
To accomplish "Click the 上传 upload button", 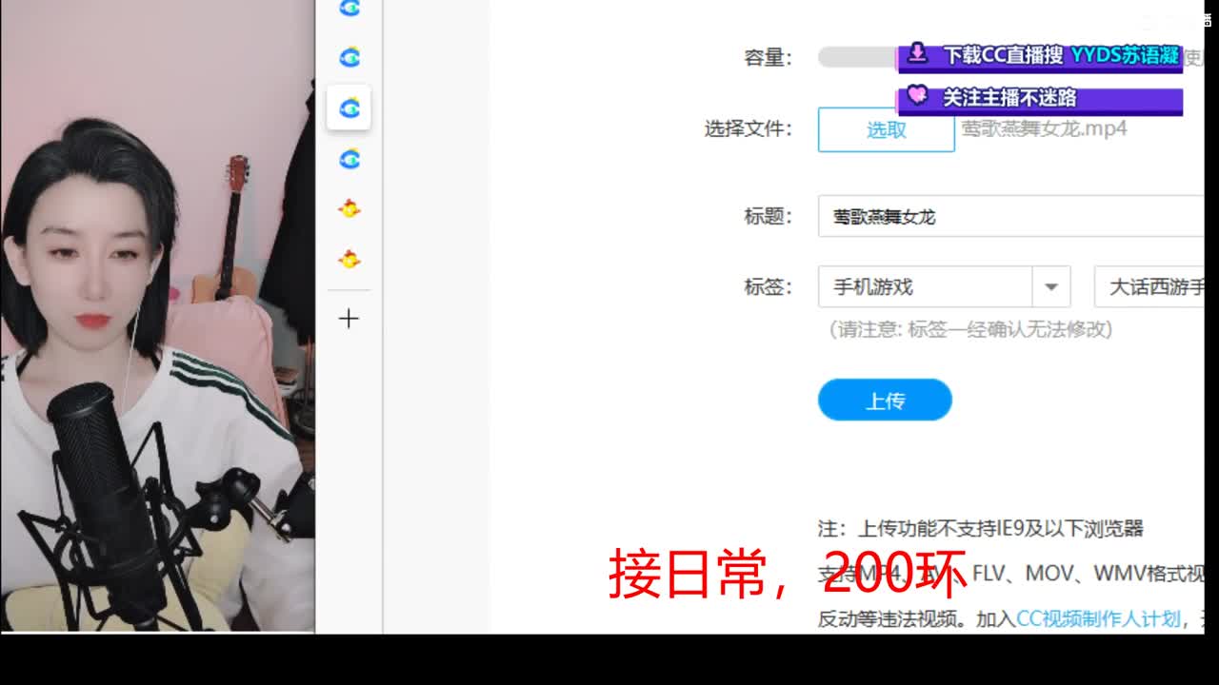I will point(884,400).
